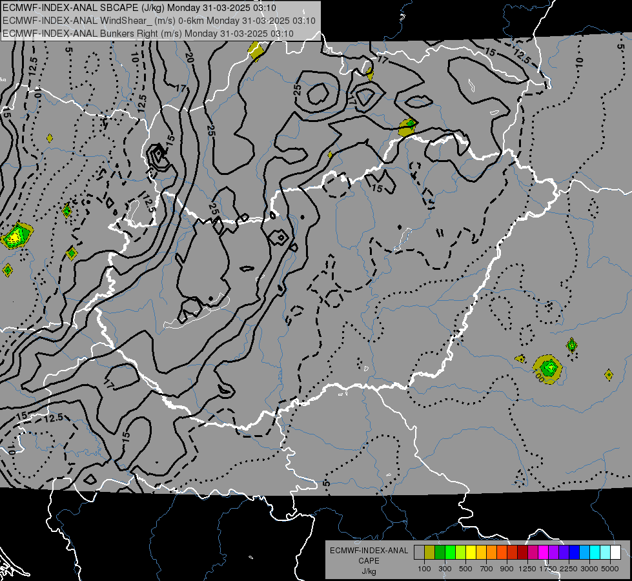Click the CAPE label in the legend box
Screen dimensions: 632x581
369,561
